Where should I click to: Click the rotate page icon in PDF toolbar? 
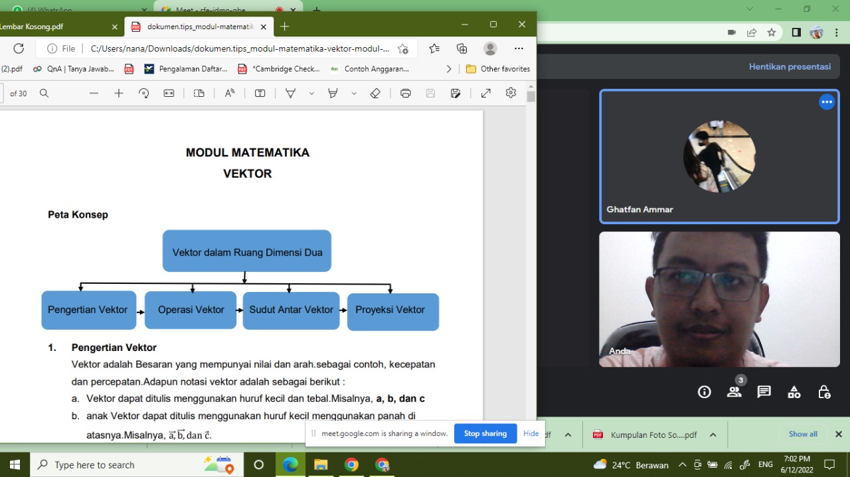(x=144, y=94)
